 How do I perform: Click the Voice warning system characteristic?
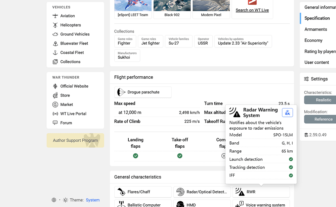261,204
